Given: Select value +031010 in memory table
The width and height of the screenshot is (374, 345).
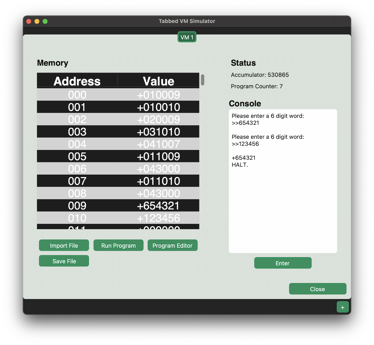Looking at the screenshot, I should [x=159, y=132].
